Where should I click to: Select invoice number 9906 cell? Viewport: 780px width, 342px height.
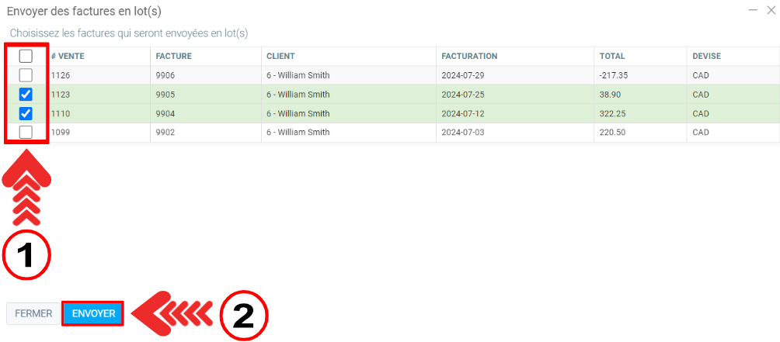pyautogui.click(x=166, y=75)
